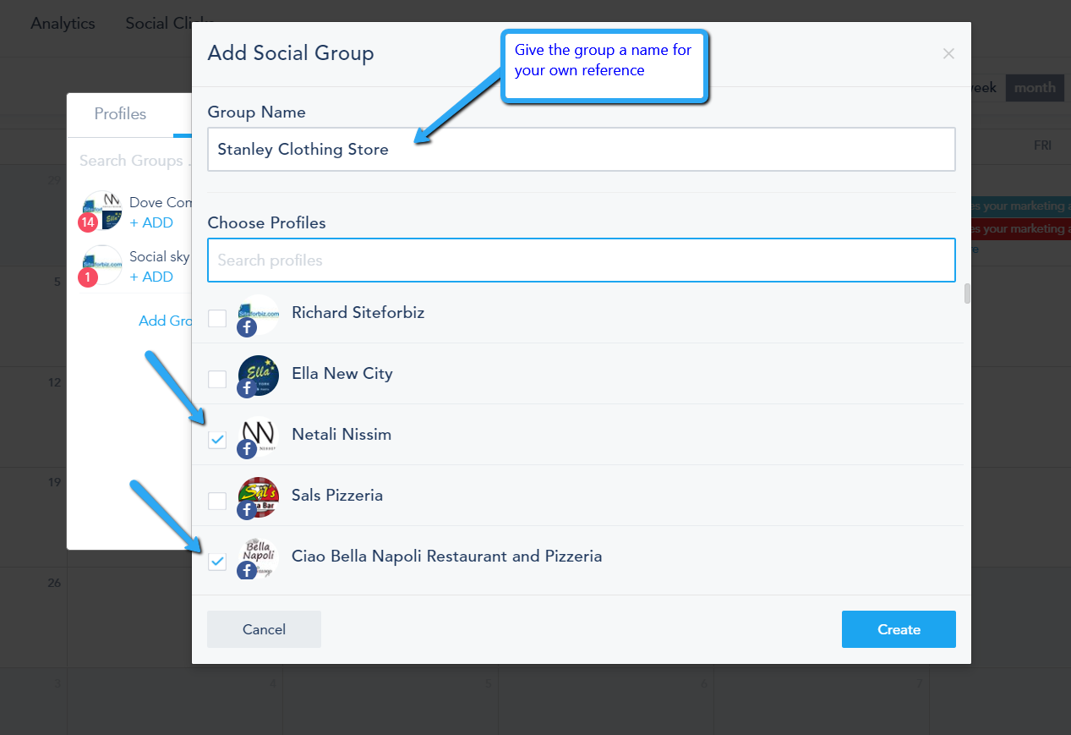Screen dimensions: 1071x735
Task: Switch to the Profiles tab
Action: click(x=120, y=114)
